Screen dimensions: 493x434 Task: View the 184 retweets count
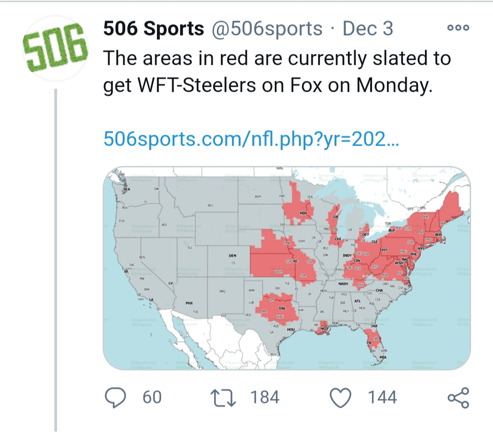[265, 397]
